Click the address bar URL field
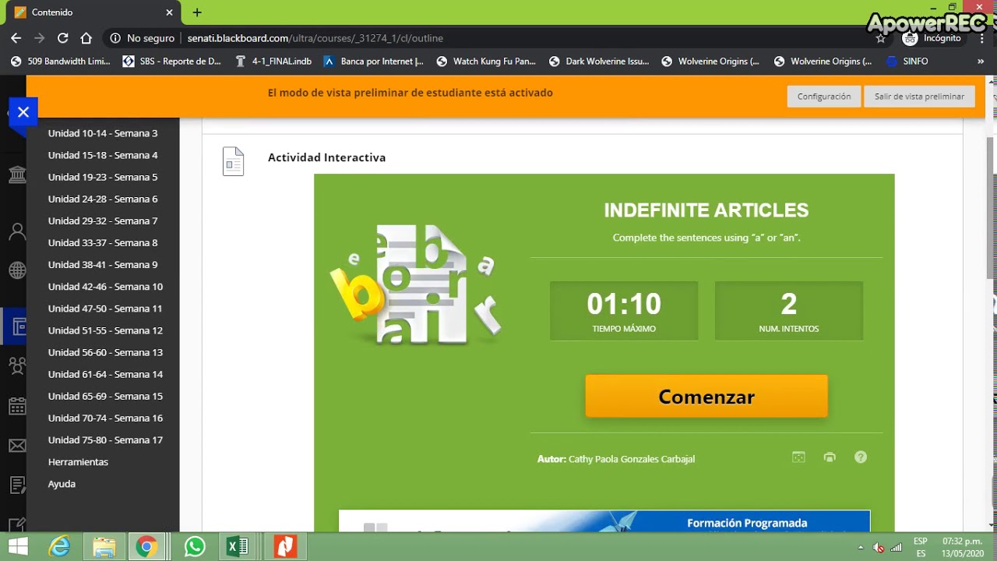Viewport: 997px width, 561px height. [498, 37]
